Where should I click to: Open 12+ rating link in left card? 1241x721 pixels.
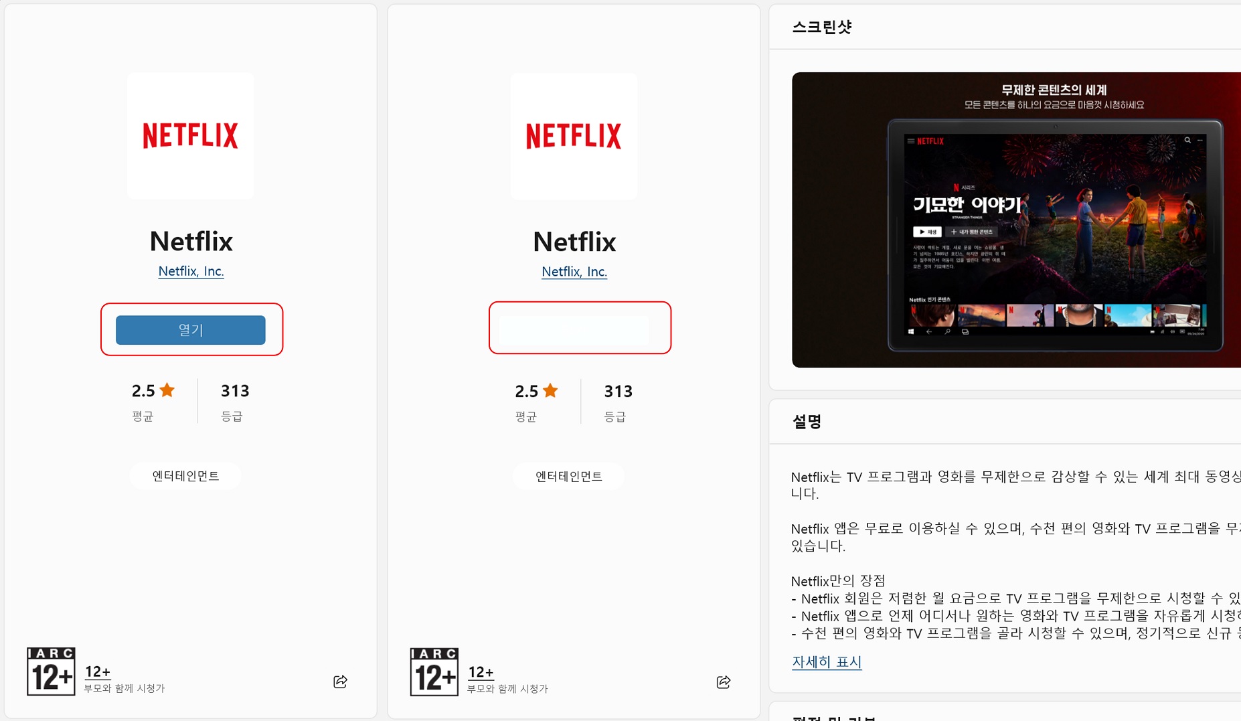click(98, 671)
